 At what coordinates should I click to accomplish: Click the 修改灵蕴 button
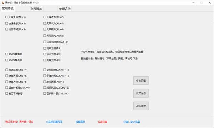pyautogui.click(x=141, y=80)
